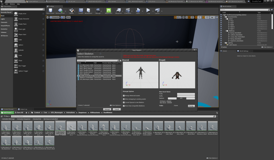This screenshot has width=274, height=160.
Task: Collapse the Walkway folder in outliner
Action: pyautogui.click(x=226, y=31)
